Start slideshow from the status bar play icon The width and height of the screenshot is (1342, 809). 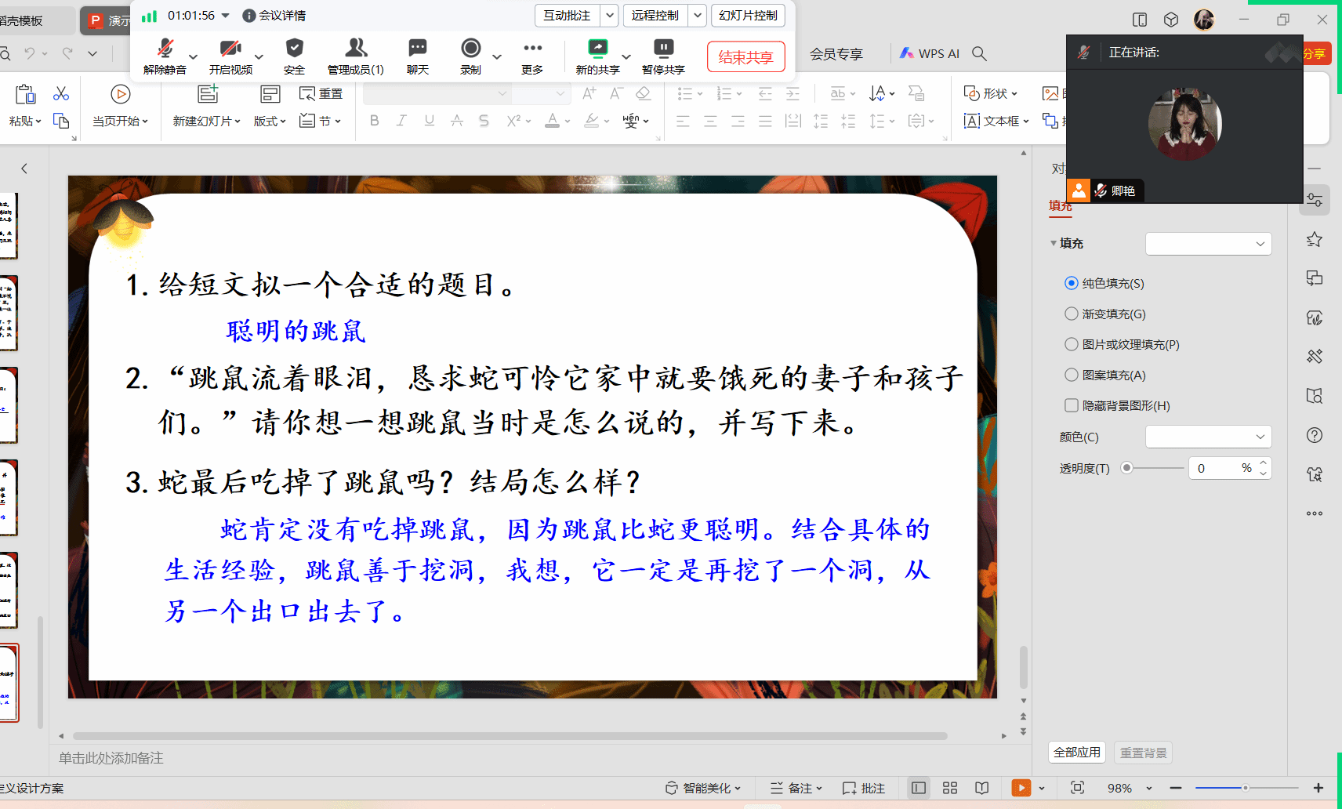[1021, 788]
